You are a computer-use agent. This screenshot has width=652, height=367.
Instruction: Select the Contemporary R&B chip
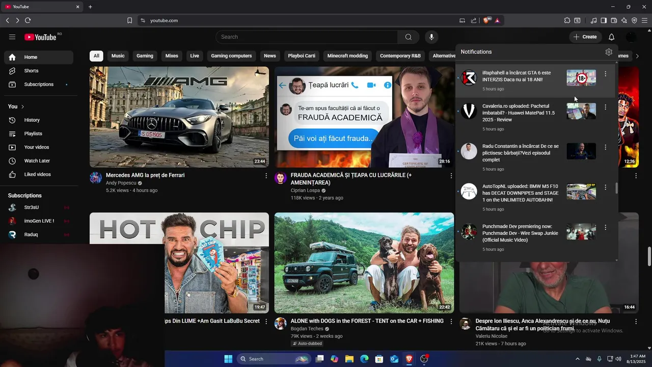400,56
